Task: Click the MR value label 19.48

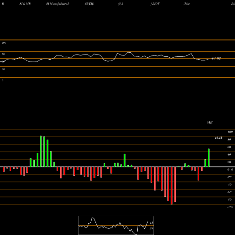Action: click(219, 138)
